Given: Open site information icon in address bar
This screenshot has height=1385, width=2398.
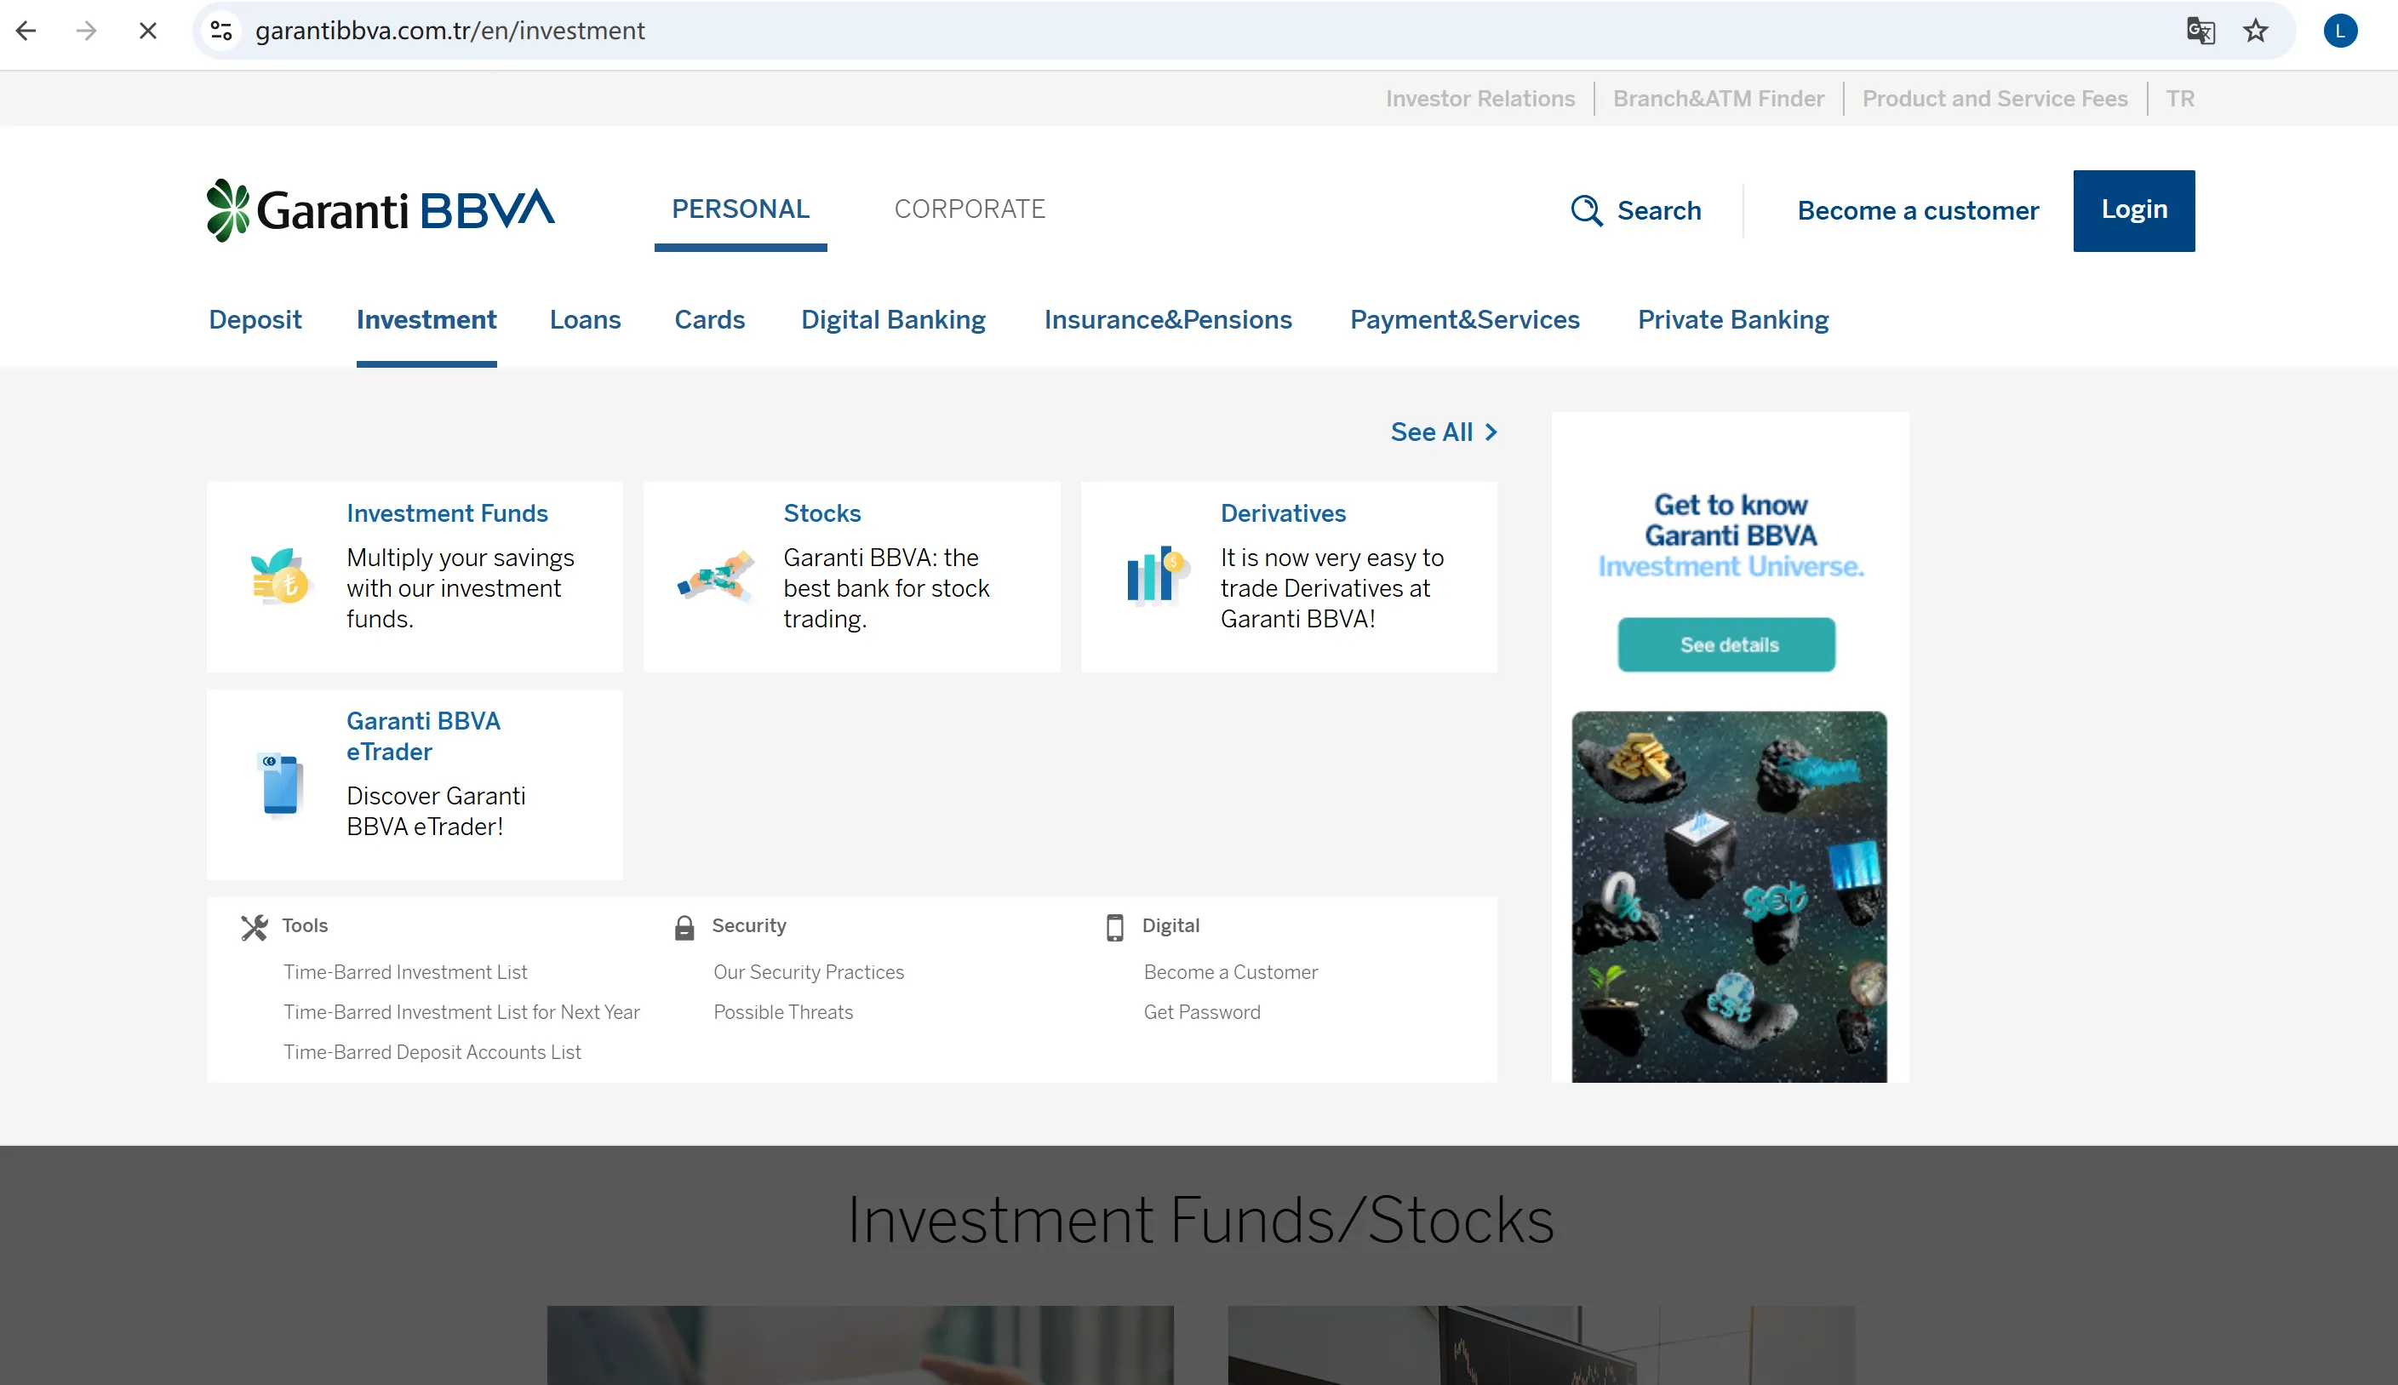Looking at the screenshot, I should (221, 31).
